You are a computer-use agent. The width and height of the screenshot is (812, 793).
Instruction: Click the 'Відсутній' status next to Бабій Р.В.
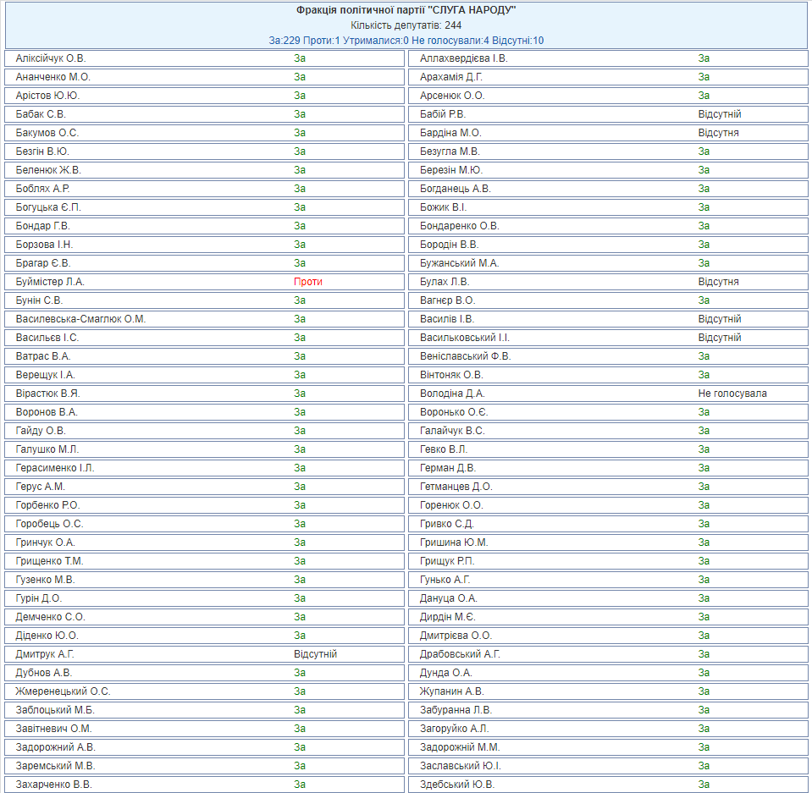pyautogui.click(x=720, y=114)
